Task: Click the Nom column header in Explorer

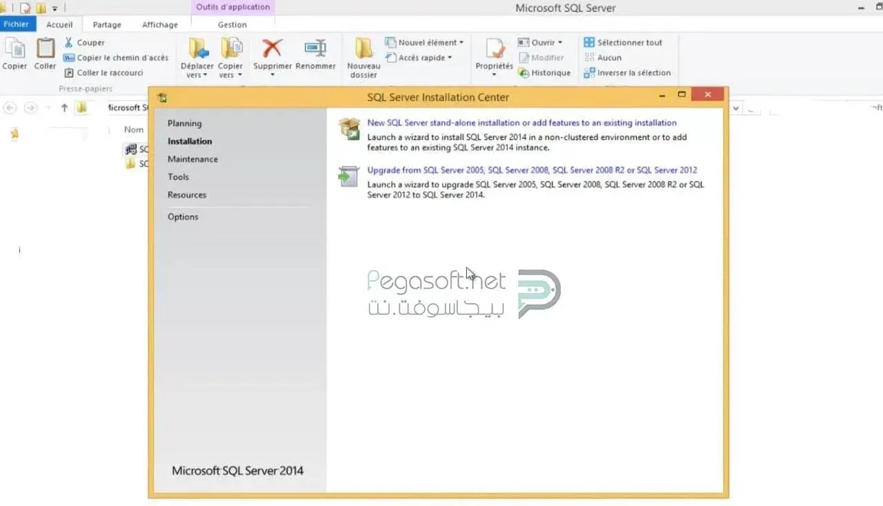Action: tap(134, 130)
